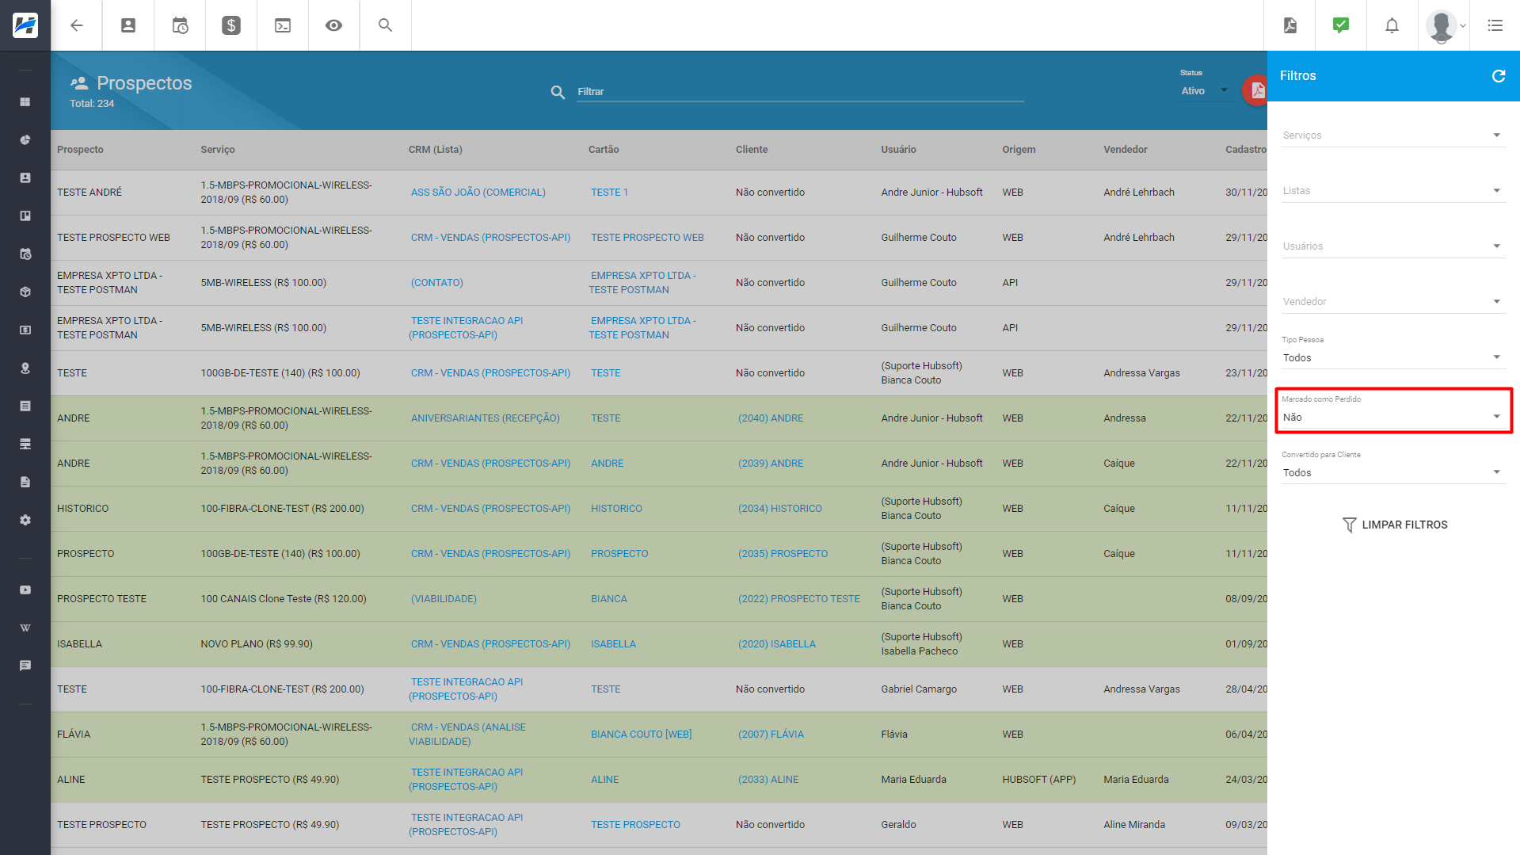Screen dimensions: 1520x855
Task: Open the contact badge icon in sidebar
Action: (25, 177)
